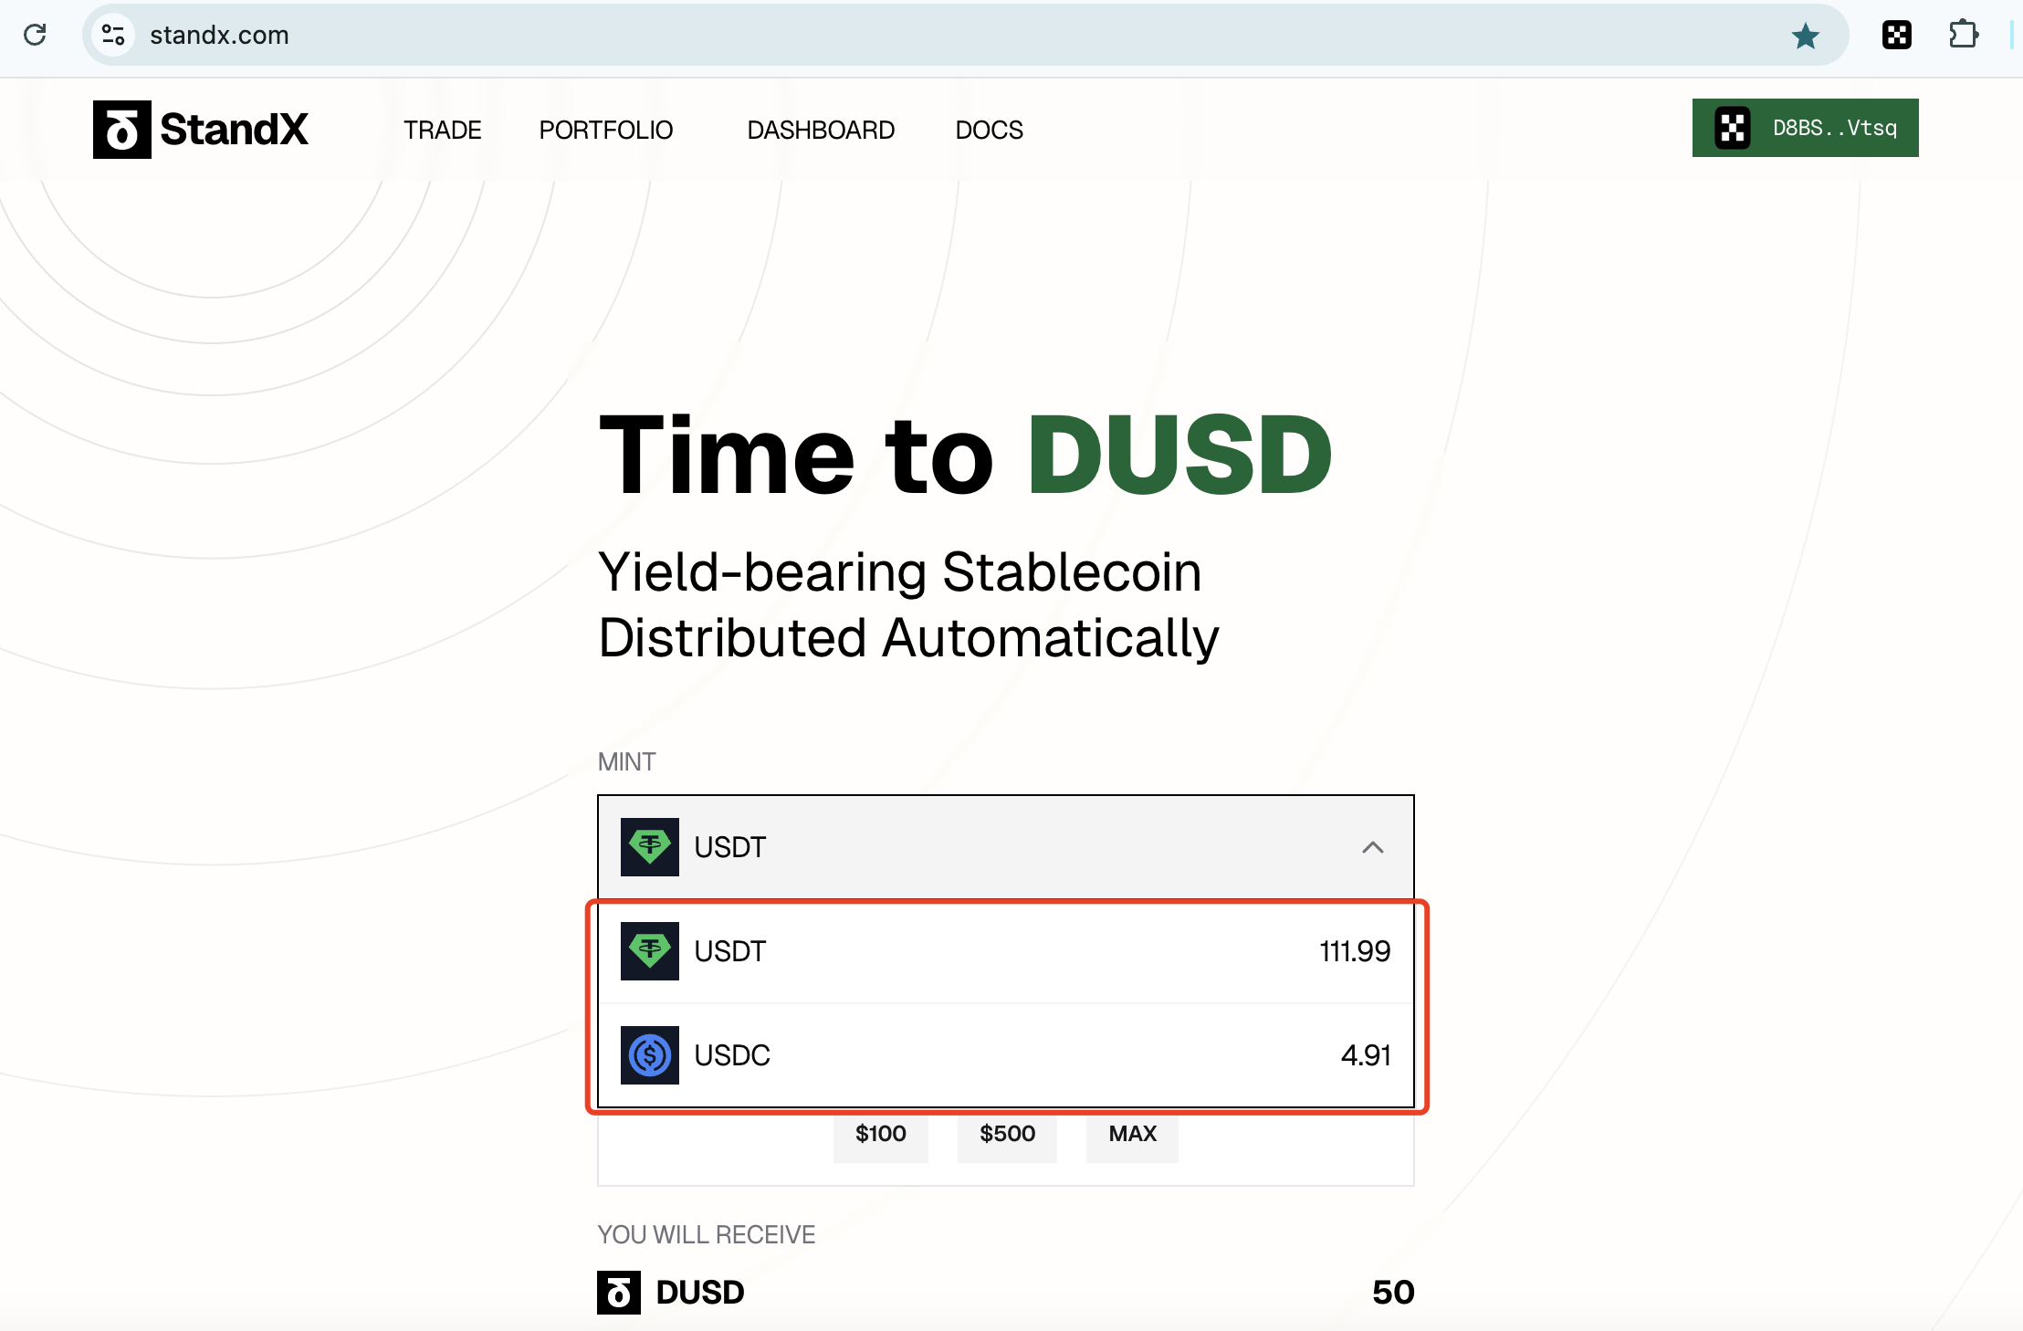The image size is (2023, 1331).
Task: Select USDC option with 4.91 balance
Action: click(1006, 1055)
